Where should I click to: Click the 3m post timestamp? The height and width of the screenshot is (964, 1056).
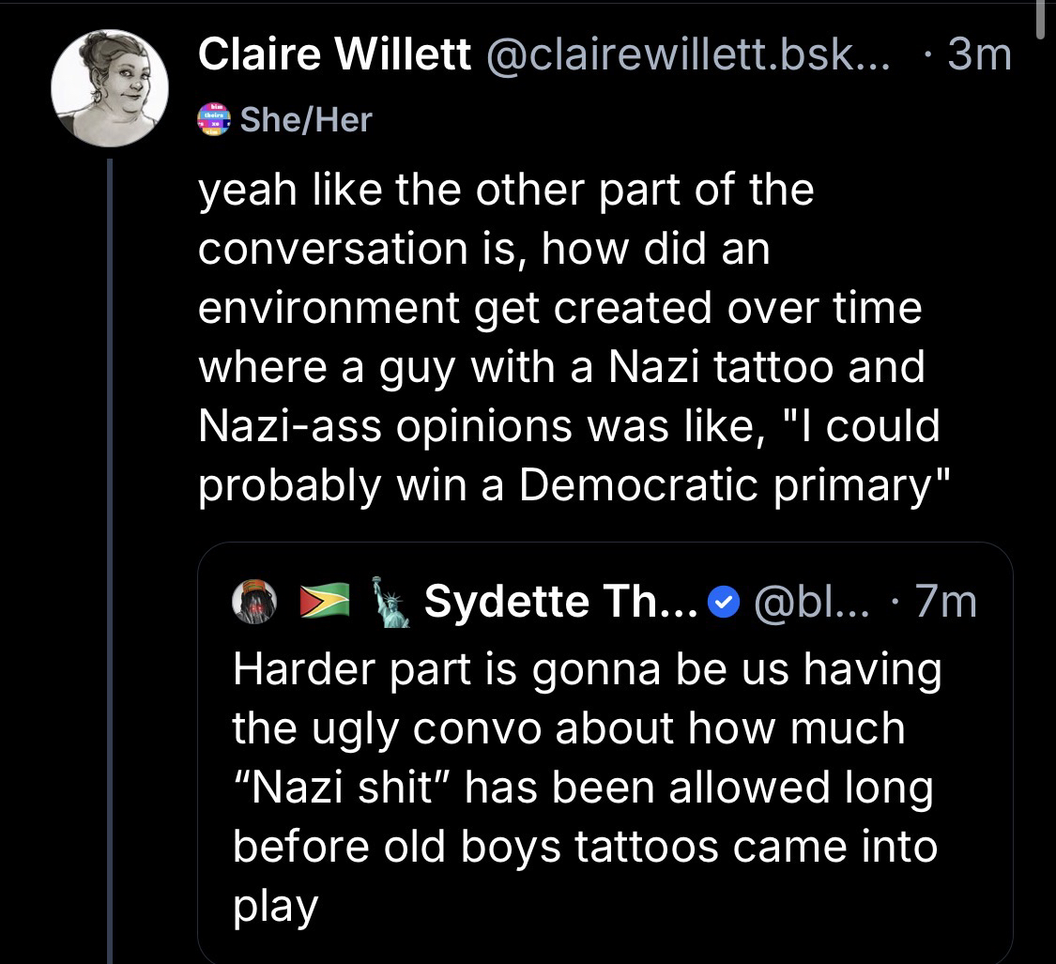pyautogui.click(x=980, y=57)
